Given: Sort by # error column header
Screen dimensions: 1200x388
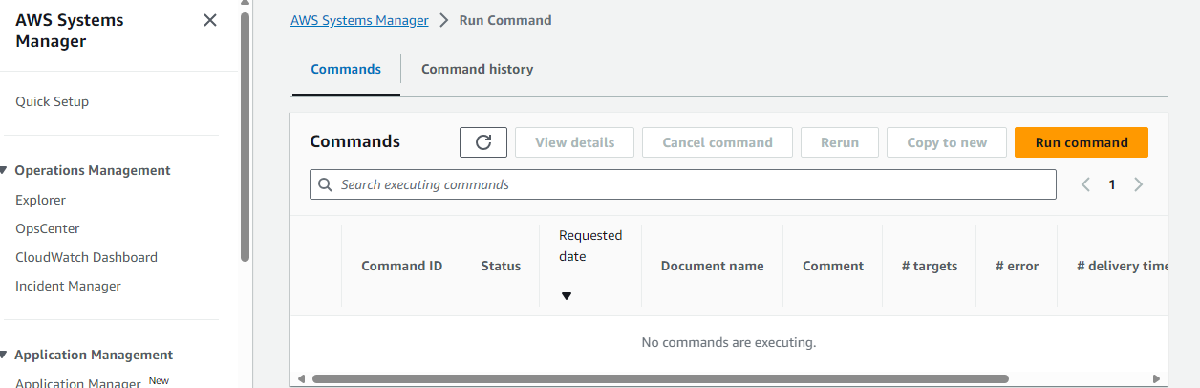Looking at the screenshot, I should (x=1017, y=266).
